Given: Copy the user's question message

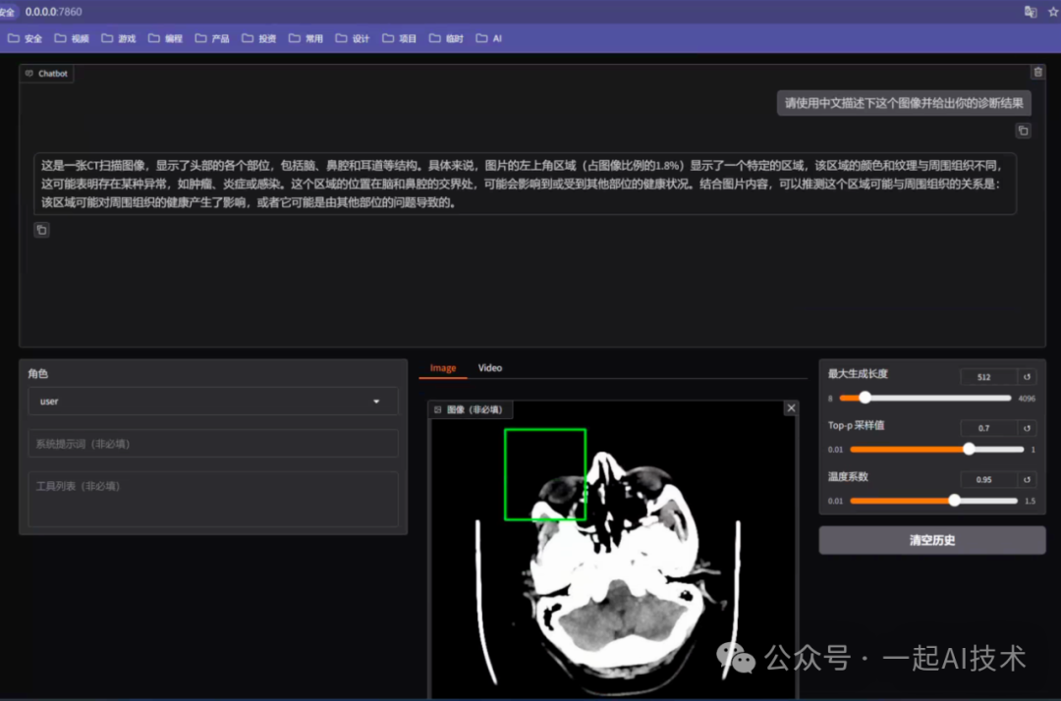Looking at the screenshot, I should 1023,130.
